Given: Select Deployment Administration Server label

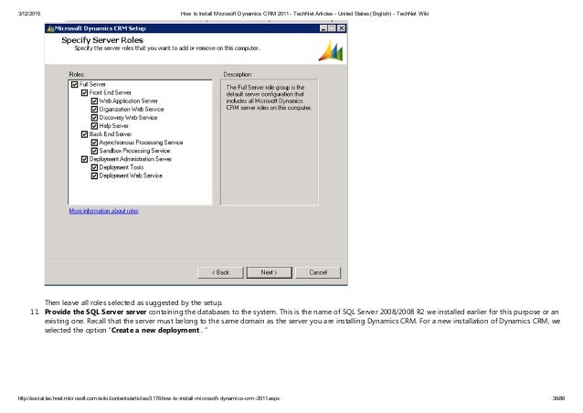Looking at the screenshot, I should pos(130,159).
